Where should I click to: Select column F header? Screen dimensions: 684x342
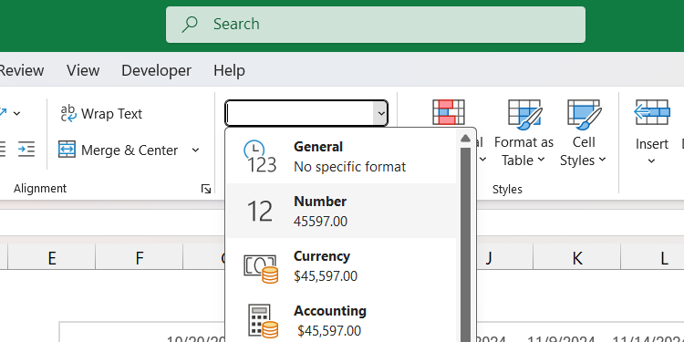pos(140,258)
